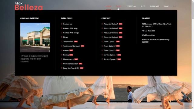The height and width of the screenshot is (109, 194).
Task: Click the red badge next to Page Not Found 404
Action: (x=82, y=68)
